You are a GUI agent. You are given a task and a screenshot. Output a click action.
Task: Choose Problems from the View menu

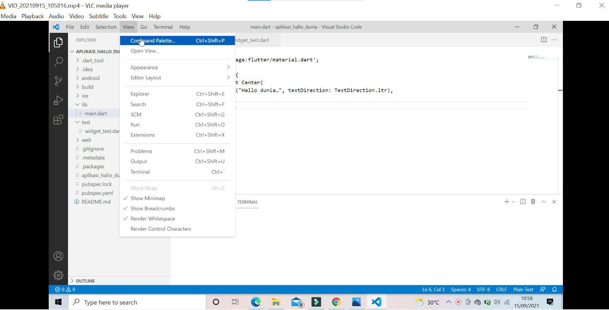pyautogui.click(x=177, y=151)
